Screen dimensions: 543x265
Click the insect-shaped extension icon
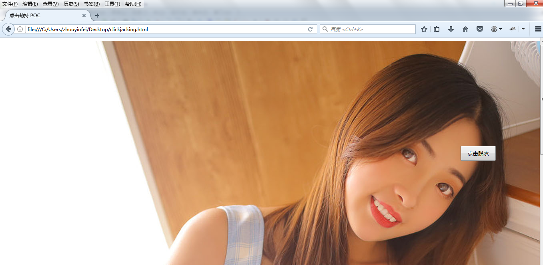coord(513,29)
